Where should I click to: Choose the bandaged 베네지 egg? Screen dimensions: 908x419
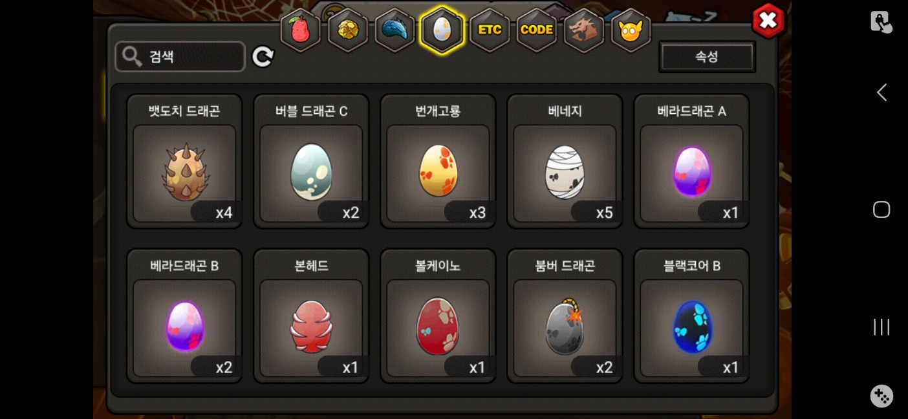pyautogui.click(x=565, y=161)
